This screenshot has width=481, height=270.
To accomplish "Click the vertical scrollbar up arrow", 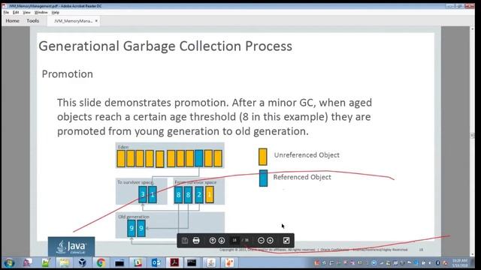I will click(x=472, y=29).
